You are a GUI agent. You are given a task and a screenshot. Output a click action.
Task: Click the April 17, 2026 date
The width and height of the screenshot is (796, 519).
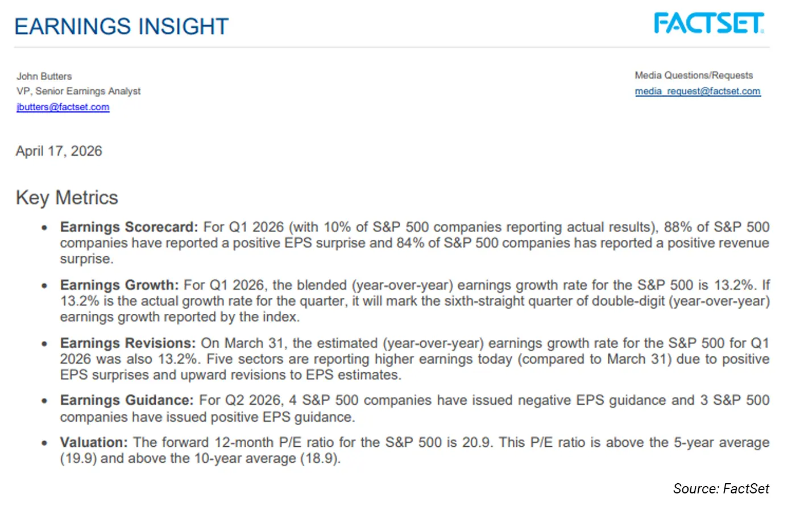click(x=59, y=151)
